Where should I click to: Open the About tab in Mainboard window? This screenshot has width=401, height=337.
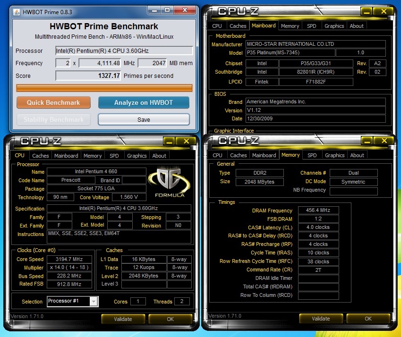pos(357,26)
